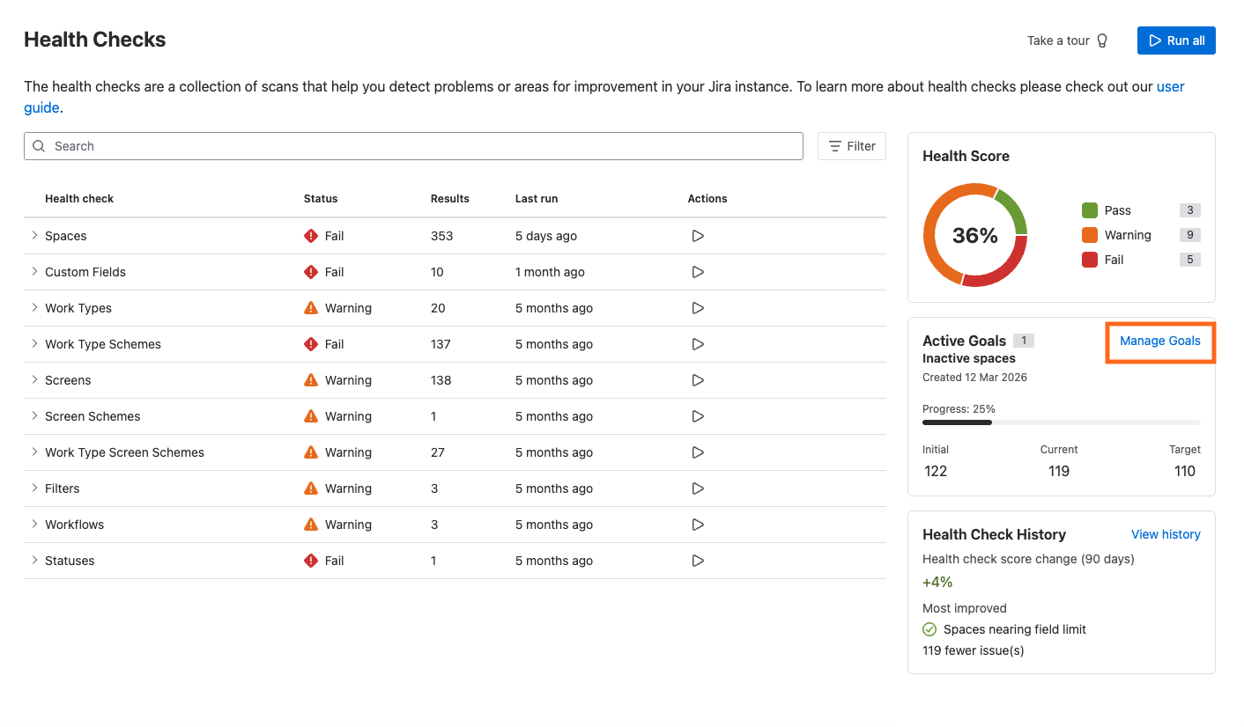Run the Workflows check play icon

(x=698, y=525)
